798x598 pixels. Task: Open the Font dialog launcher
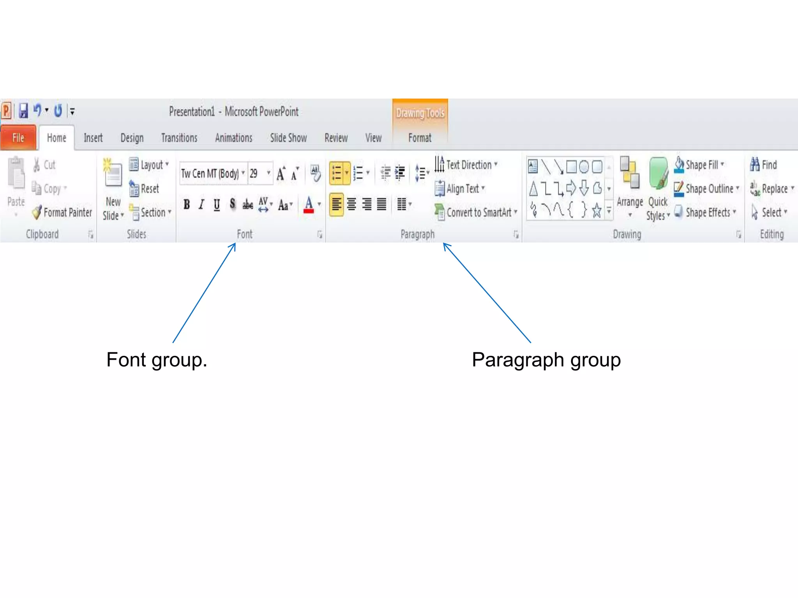click(x=320, y=234)
